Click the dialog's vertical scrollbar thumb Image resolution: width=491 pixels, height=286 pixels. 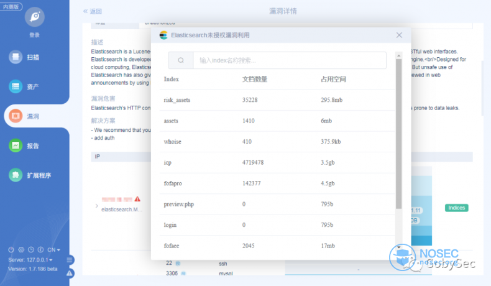click(398, 134)
